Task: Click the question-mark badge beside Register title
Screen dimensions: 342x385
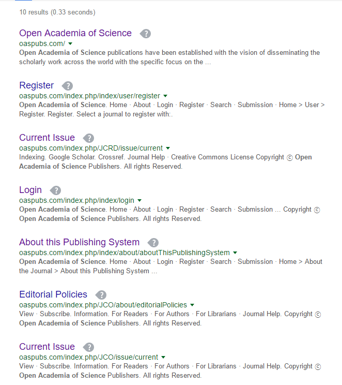Action: click(68, 86)
